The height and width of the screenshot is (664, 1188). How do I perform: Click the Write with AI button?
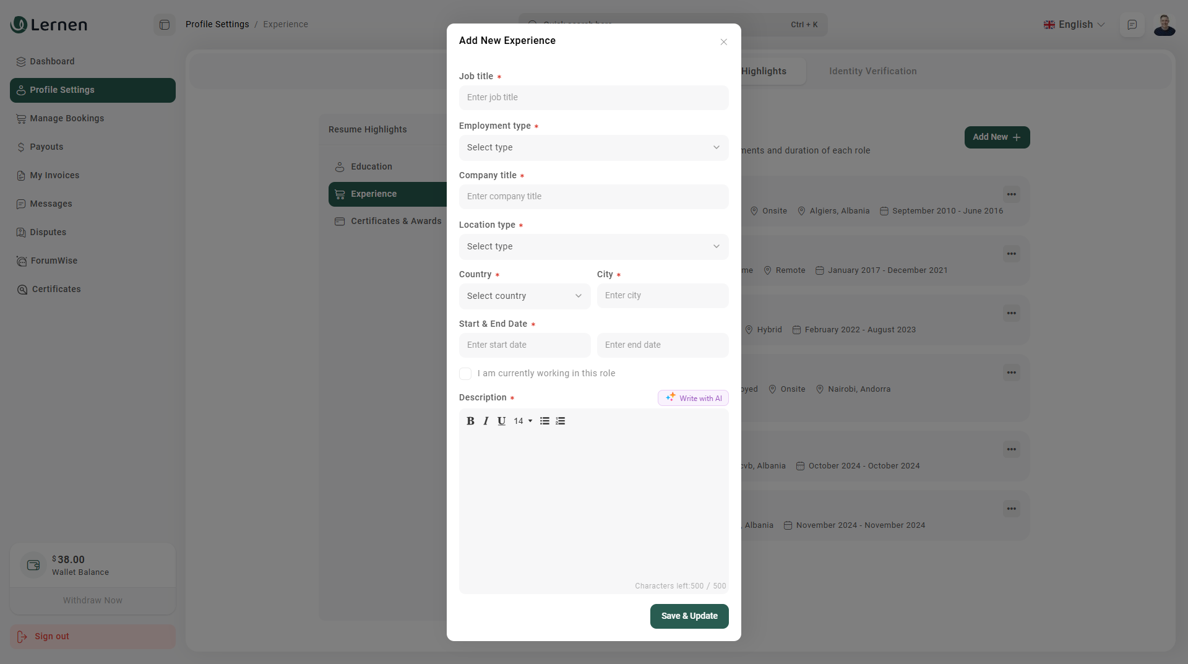coord(693,398)
